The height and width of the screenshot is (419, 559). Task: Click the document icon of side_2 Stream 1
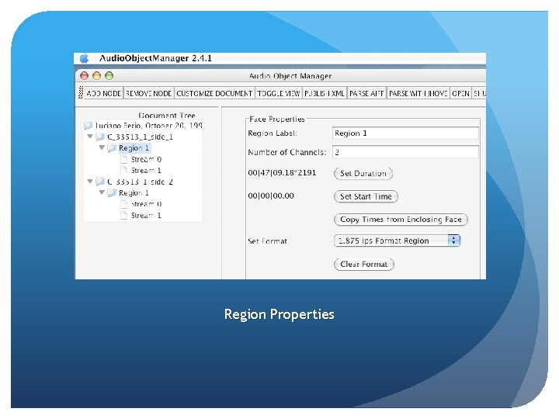123,215
